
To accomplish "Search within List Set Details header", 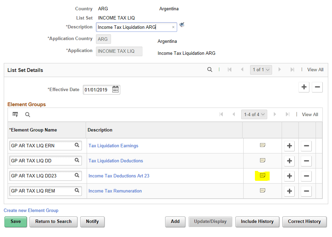I will coord(210,70).
